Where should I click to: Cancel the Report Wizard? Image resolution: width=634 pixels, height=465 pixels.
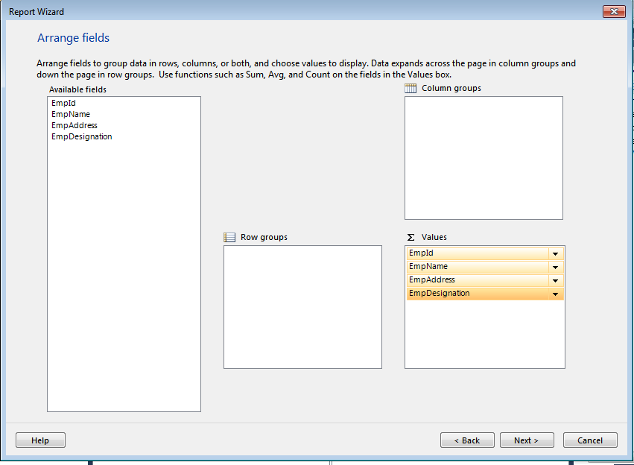tap(590, 440)
